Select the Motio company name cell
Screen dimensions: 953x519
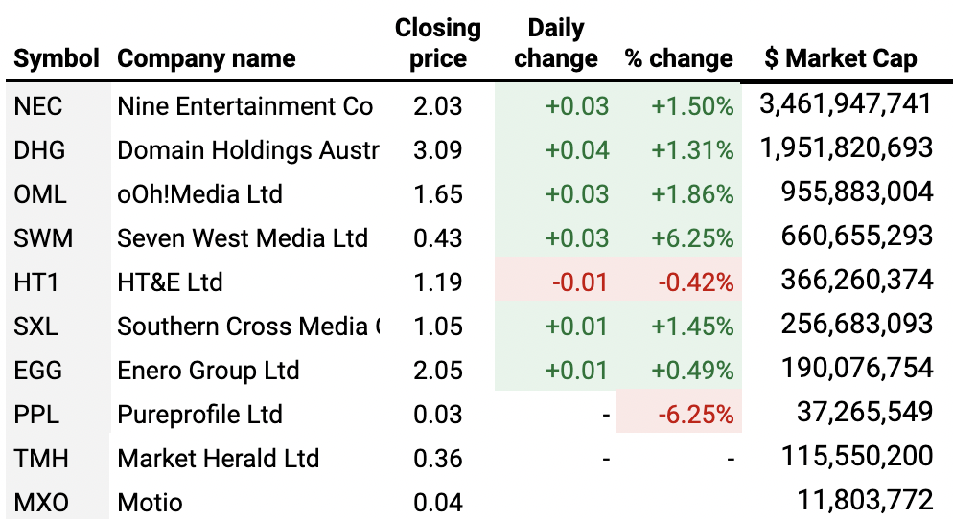click(x=150, y=502)
